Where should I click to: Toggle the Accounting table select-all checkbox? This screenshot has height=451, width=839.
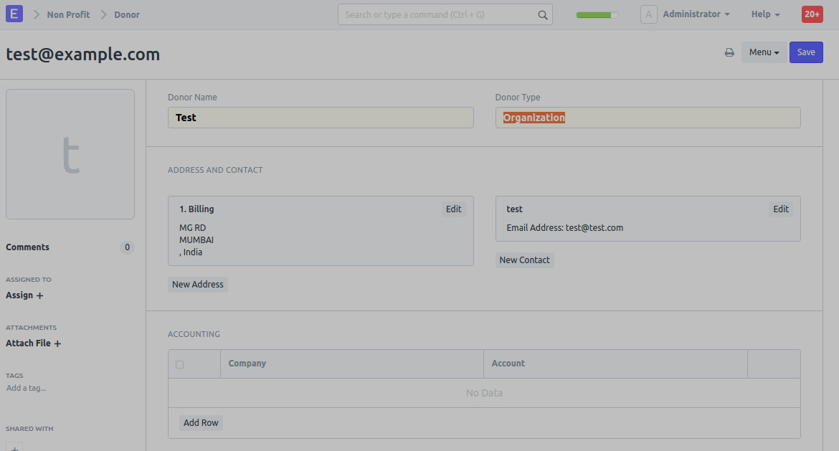point(180,364)
